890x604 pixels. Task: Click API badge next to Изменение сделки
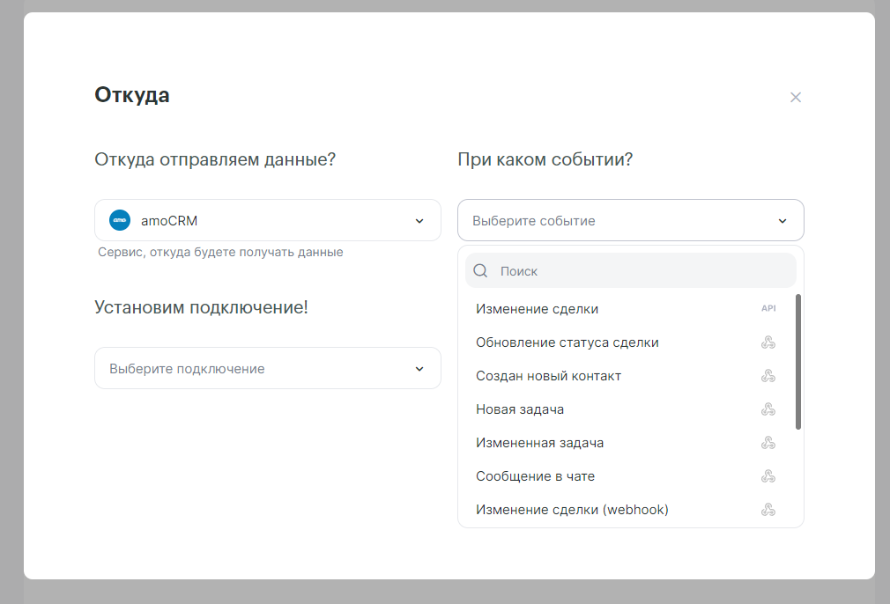click(768, 309)
